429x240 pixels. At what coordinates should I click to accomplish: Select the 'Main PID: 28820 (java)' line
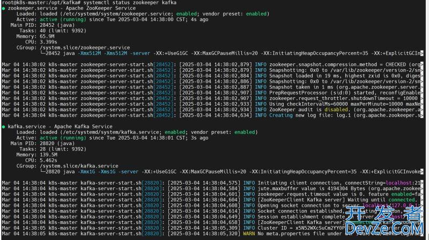(42, 143)
